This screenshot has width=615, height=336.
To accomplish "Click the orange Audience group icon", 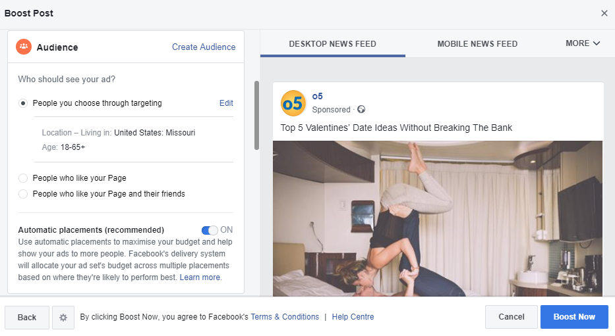I will 24,47.
